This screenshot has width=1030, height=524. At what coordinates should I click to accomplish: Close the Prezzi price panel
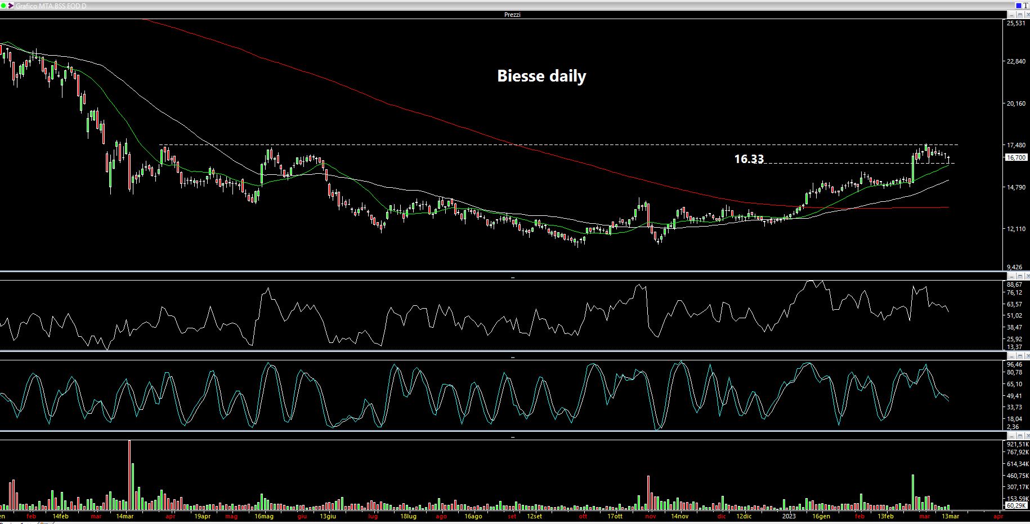pyautogui.click(x=1027, y=15)
